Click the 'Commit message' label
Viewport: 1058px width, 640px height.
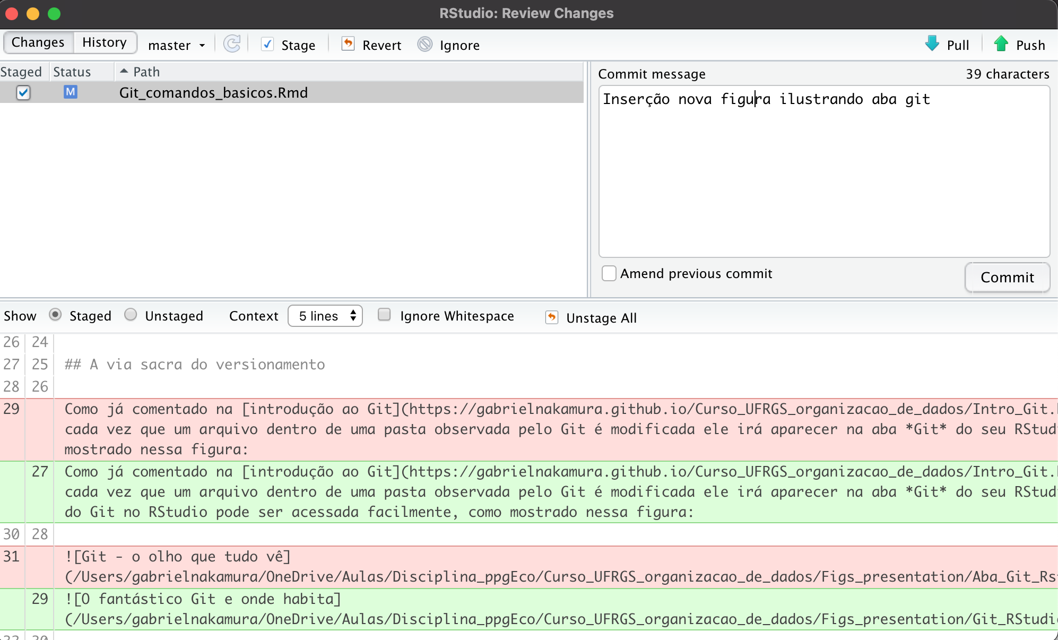coord(652,74)
